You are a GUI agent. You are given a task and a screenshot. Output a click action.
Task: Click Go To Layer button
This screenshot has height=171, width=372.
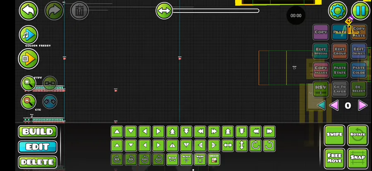[x=340, y=89]
